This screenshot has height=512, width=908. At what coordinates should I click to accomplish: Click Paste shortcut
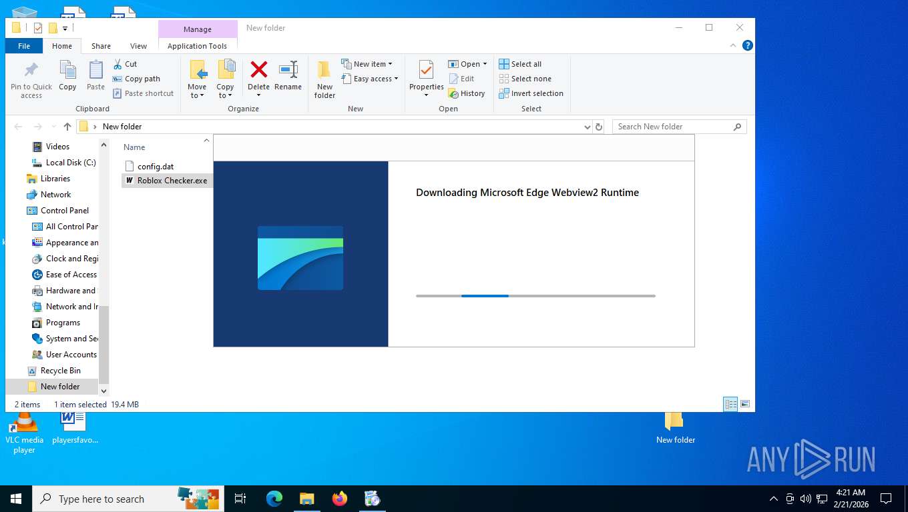tap(143, 93)
